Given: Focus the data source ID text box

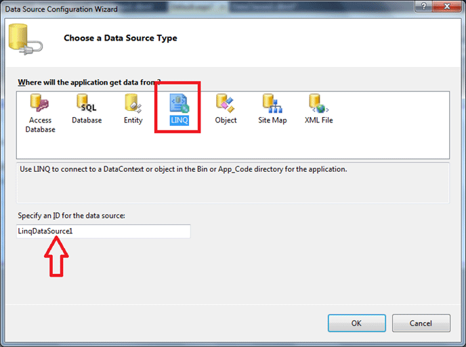Looking at the screenshot, I should [104, 231].
